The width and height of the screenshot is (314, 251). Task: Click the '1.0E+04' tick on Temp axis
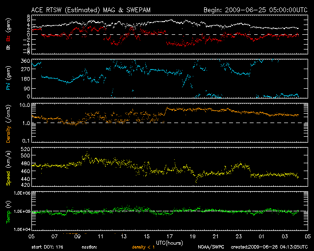pyautogui.click(x=22, y=229)
